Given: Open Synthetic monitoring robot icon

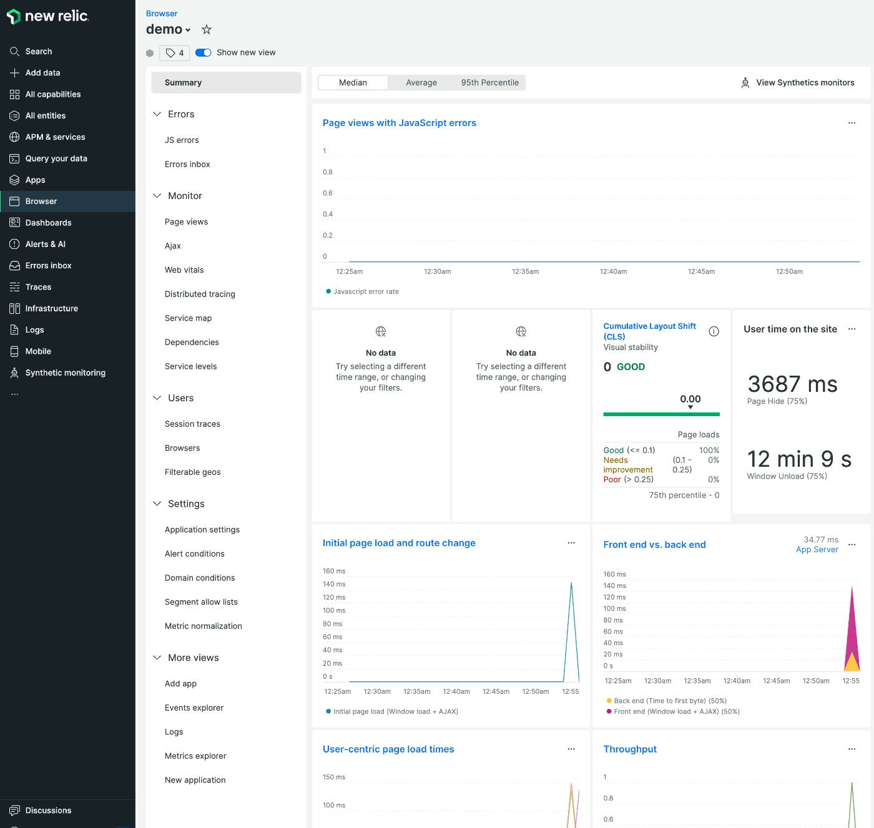Looking at the screenshot, I should pos(14,373).
